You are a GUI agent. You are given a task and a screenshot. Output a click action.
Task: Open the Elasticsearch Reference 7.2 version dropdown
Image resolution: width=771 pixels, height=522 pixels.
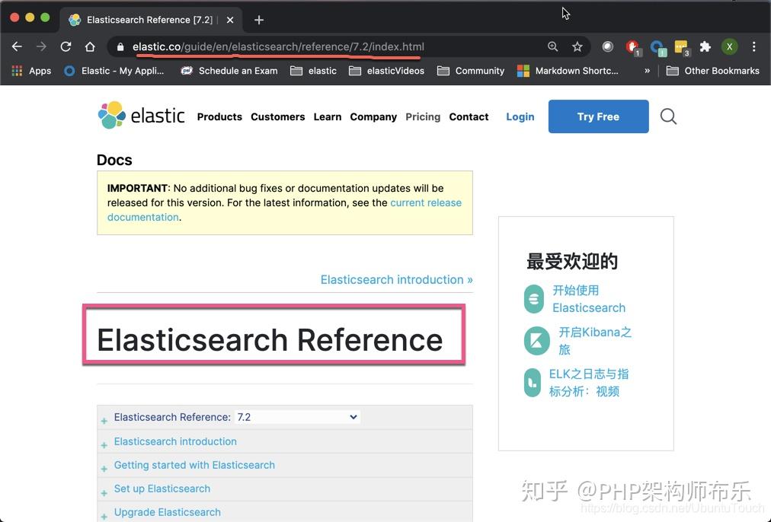(x=353, y=417)
